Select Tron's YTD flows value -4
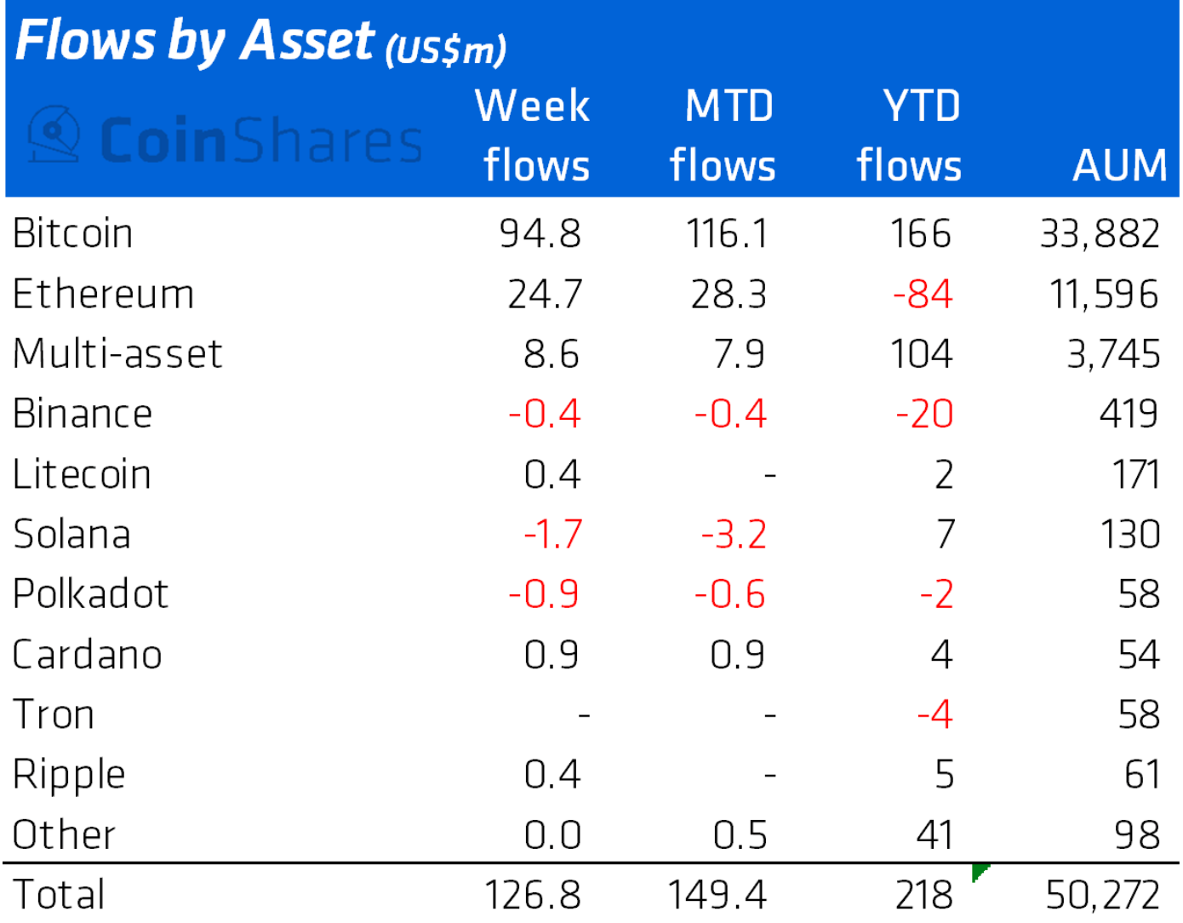 pyautogui.click(x=934, y=714)
